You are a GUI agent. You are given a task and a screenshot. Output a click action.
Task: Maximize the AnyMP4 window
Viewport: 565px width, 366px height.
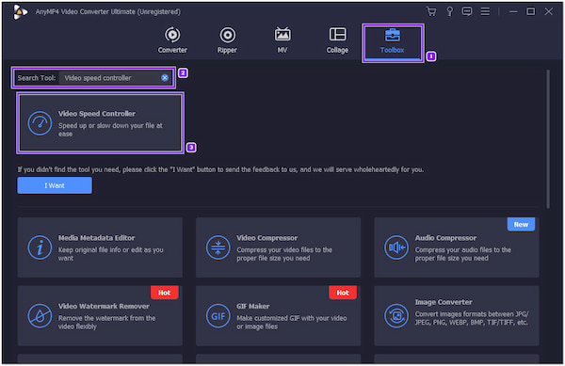(x=531, y=11)
